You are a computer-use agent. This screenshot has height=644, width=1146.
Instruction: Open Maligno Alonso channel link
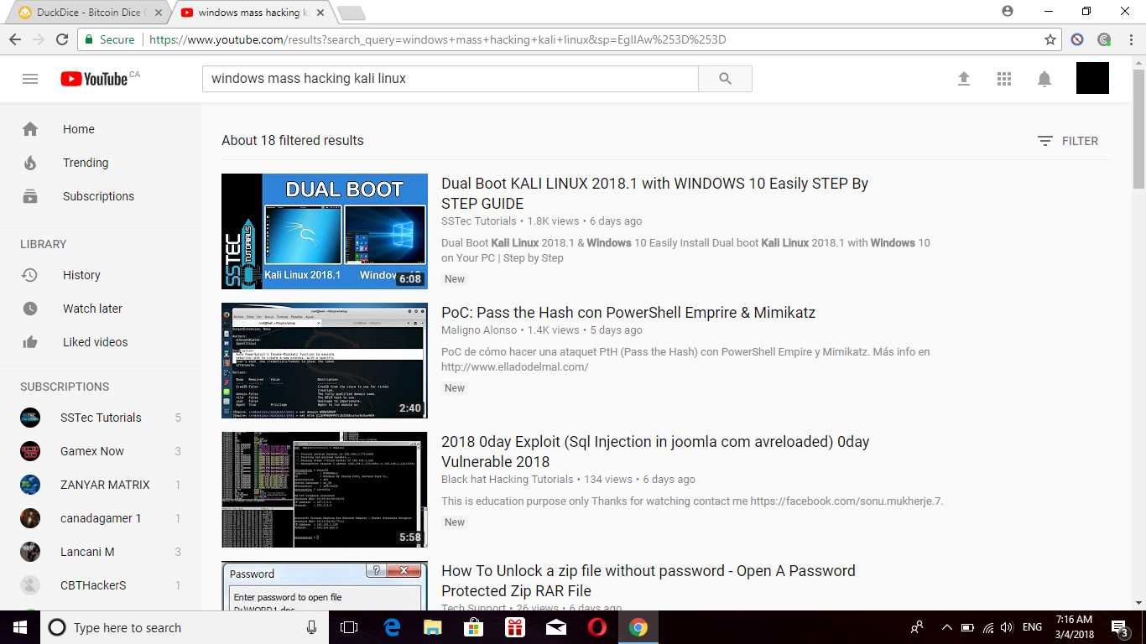(479, 330)
